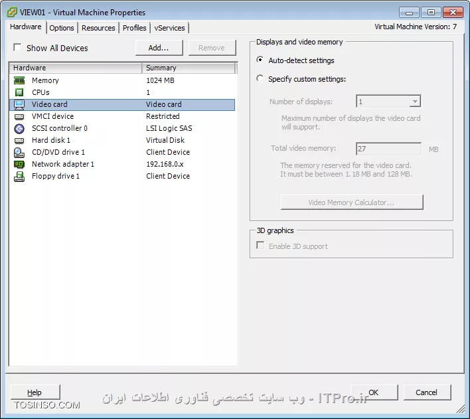
Task: Maximize the Virtual Machine Properties window
Action: tap(431, 13)
